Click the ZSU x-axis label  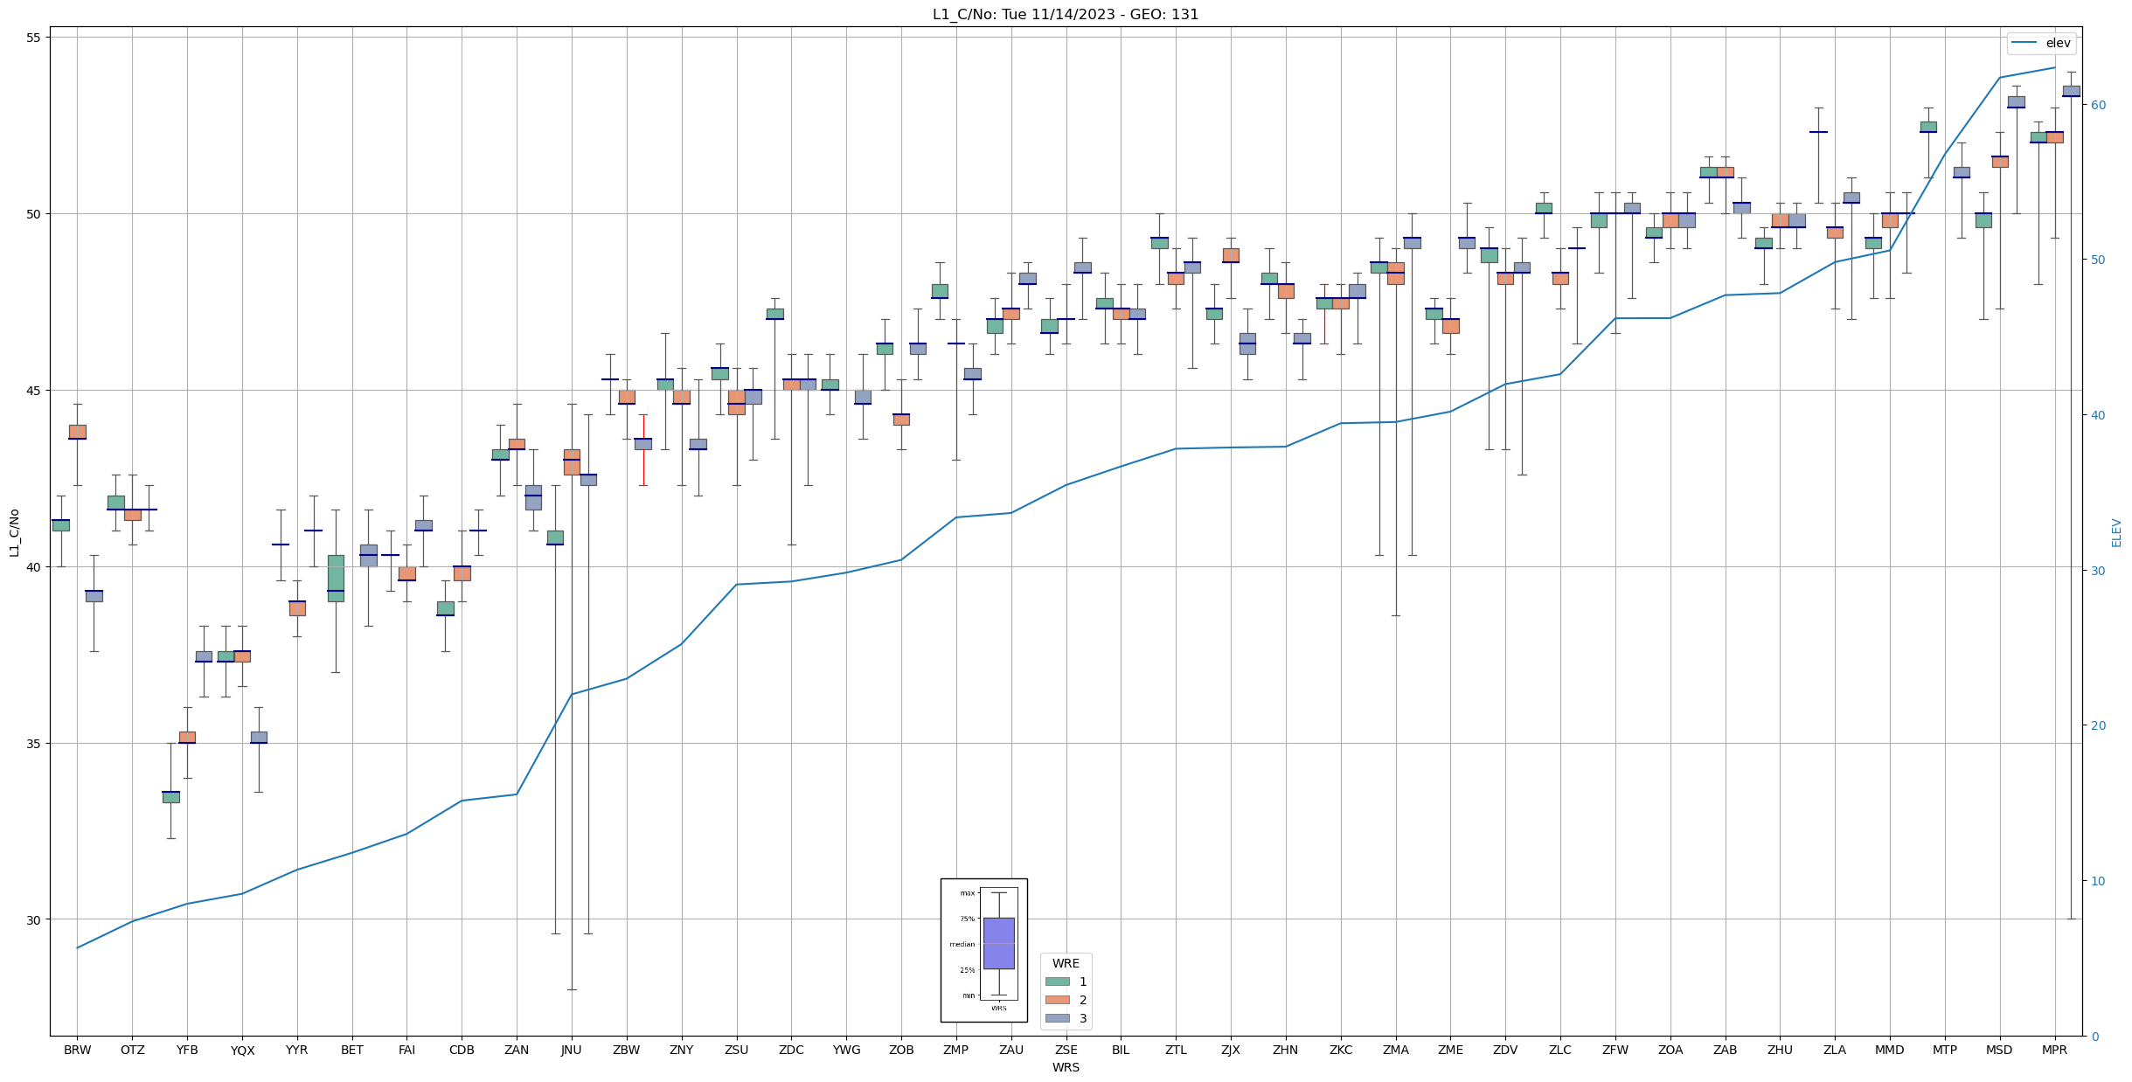737,1050
